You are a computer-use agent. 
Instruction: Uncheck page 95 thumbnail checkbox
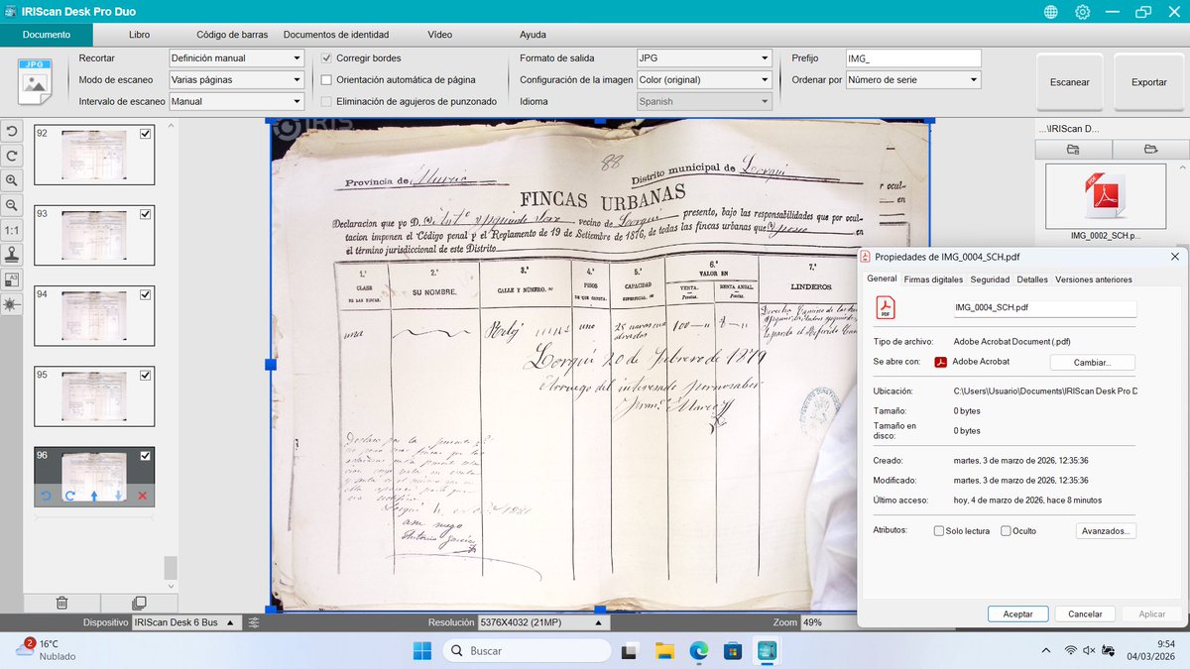(146, 376)
